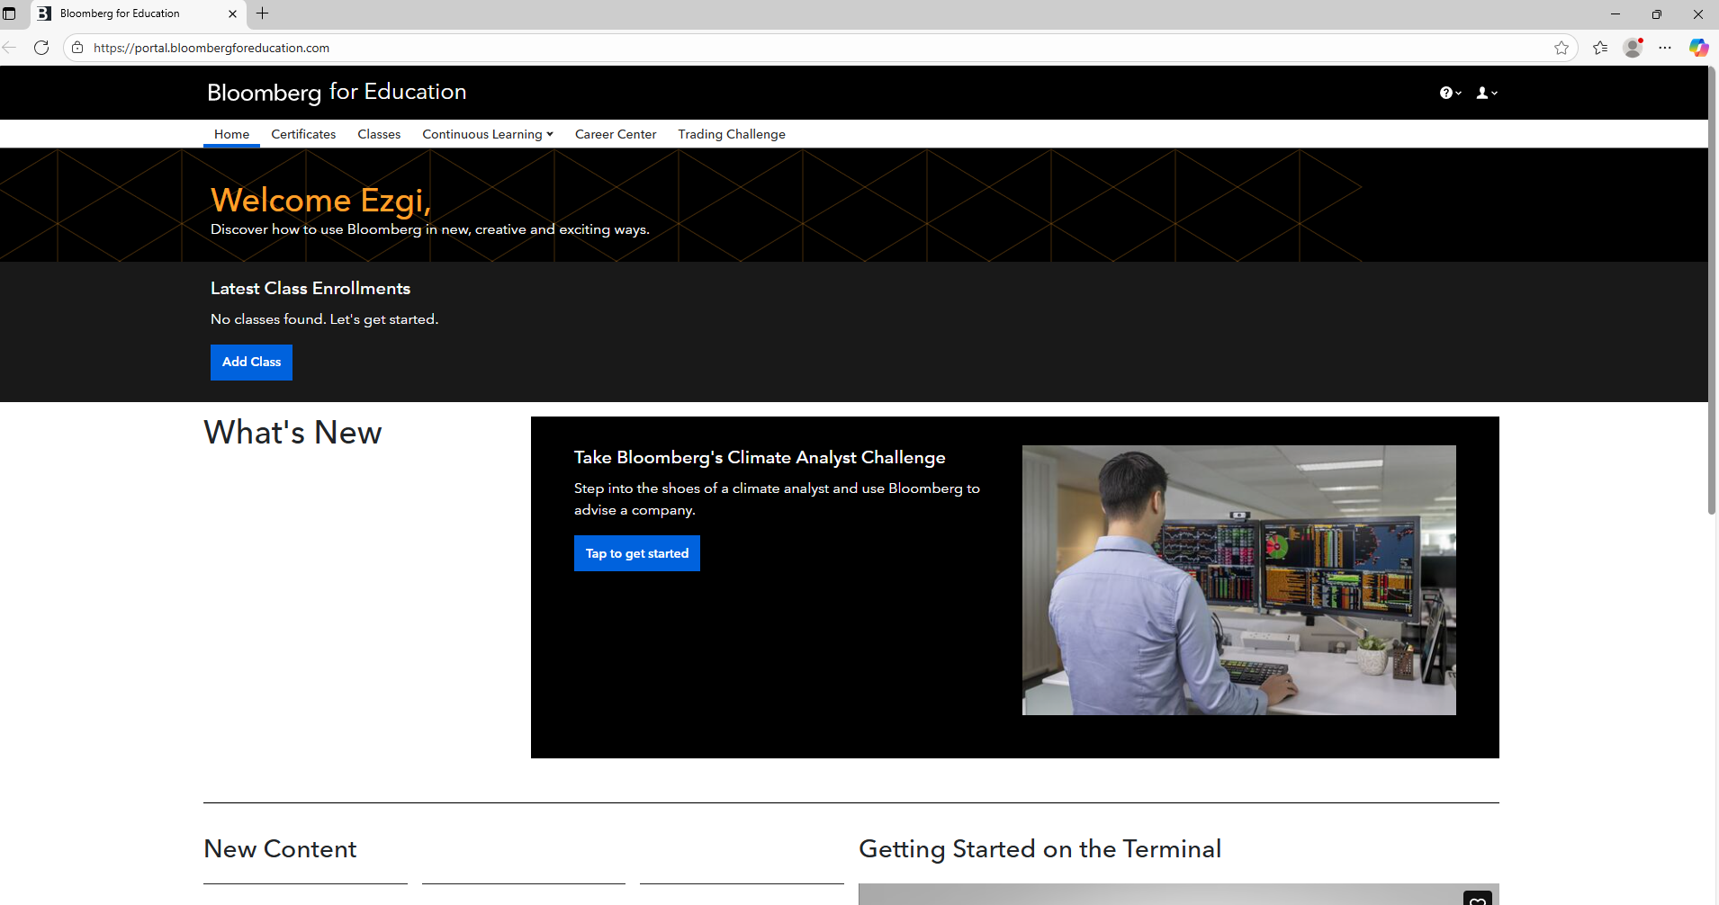Viewport: 1719px width, 905px height.
Task: Open the tab actions menu icon
Action: click(x=10, y=13)
